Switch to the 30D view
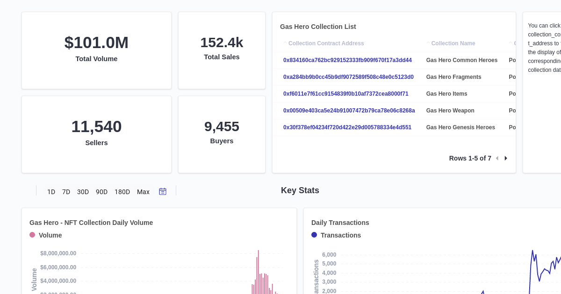Image resolution: width=561 pixels, height=294 pixels. [83, 192]
